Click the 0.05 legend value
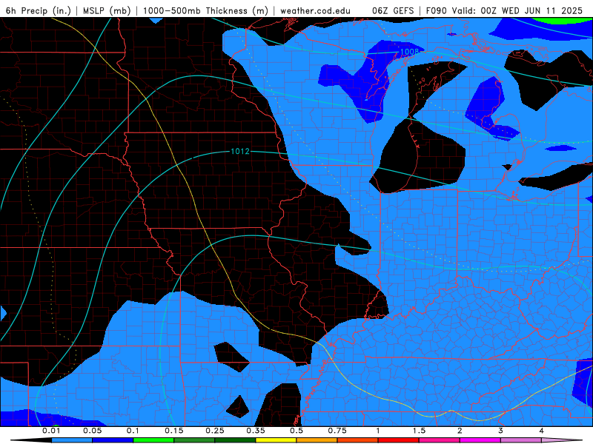The height and width of the screenshot is (444, 593). [92, 431]
